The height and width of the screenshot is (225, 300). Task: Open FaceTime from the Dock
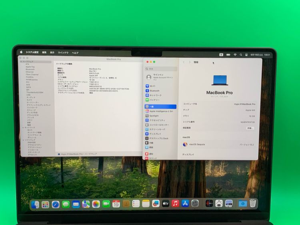coord(106,204)
